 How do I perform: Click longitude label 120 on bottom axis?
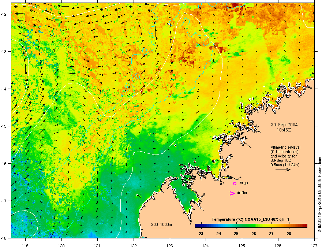tap(61, 245)
